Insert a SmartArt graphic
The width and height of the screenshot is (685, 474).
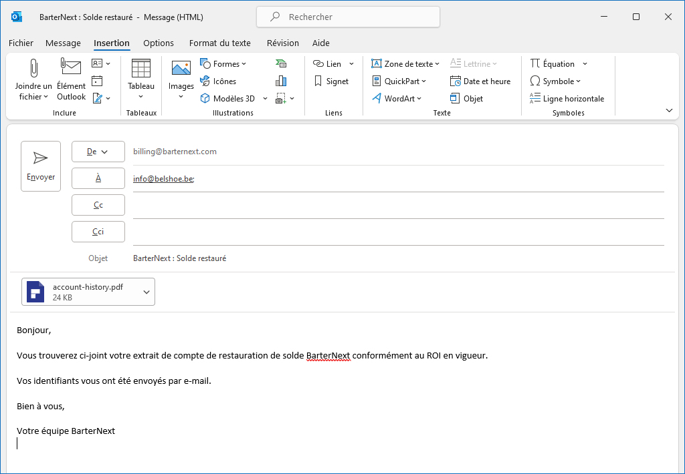point(281,63)
